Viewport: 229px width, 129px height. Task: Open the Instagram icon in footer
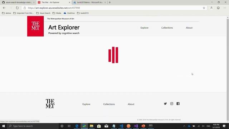point(172,104)
